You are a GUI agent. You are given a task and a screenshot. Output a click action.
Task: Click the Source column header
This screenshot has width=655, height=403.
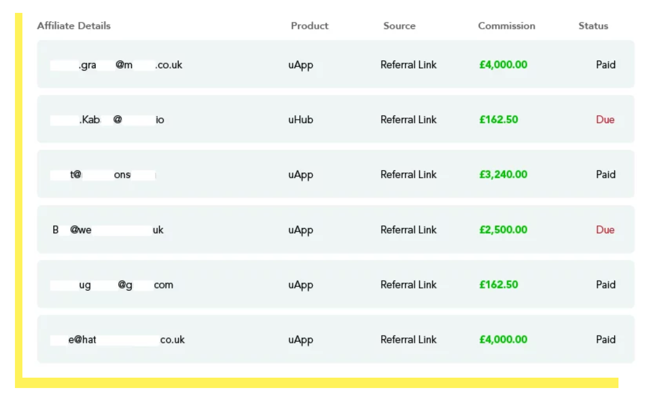click(x=399, y=26)
